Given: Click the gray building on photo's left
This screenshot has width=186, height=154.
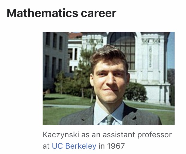Looking at the screenshot, I should point(54,57).
